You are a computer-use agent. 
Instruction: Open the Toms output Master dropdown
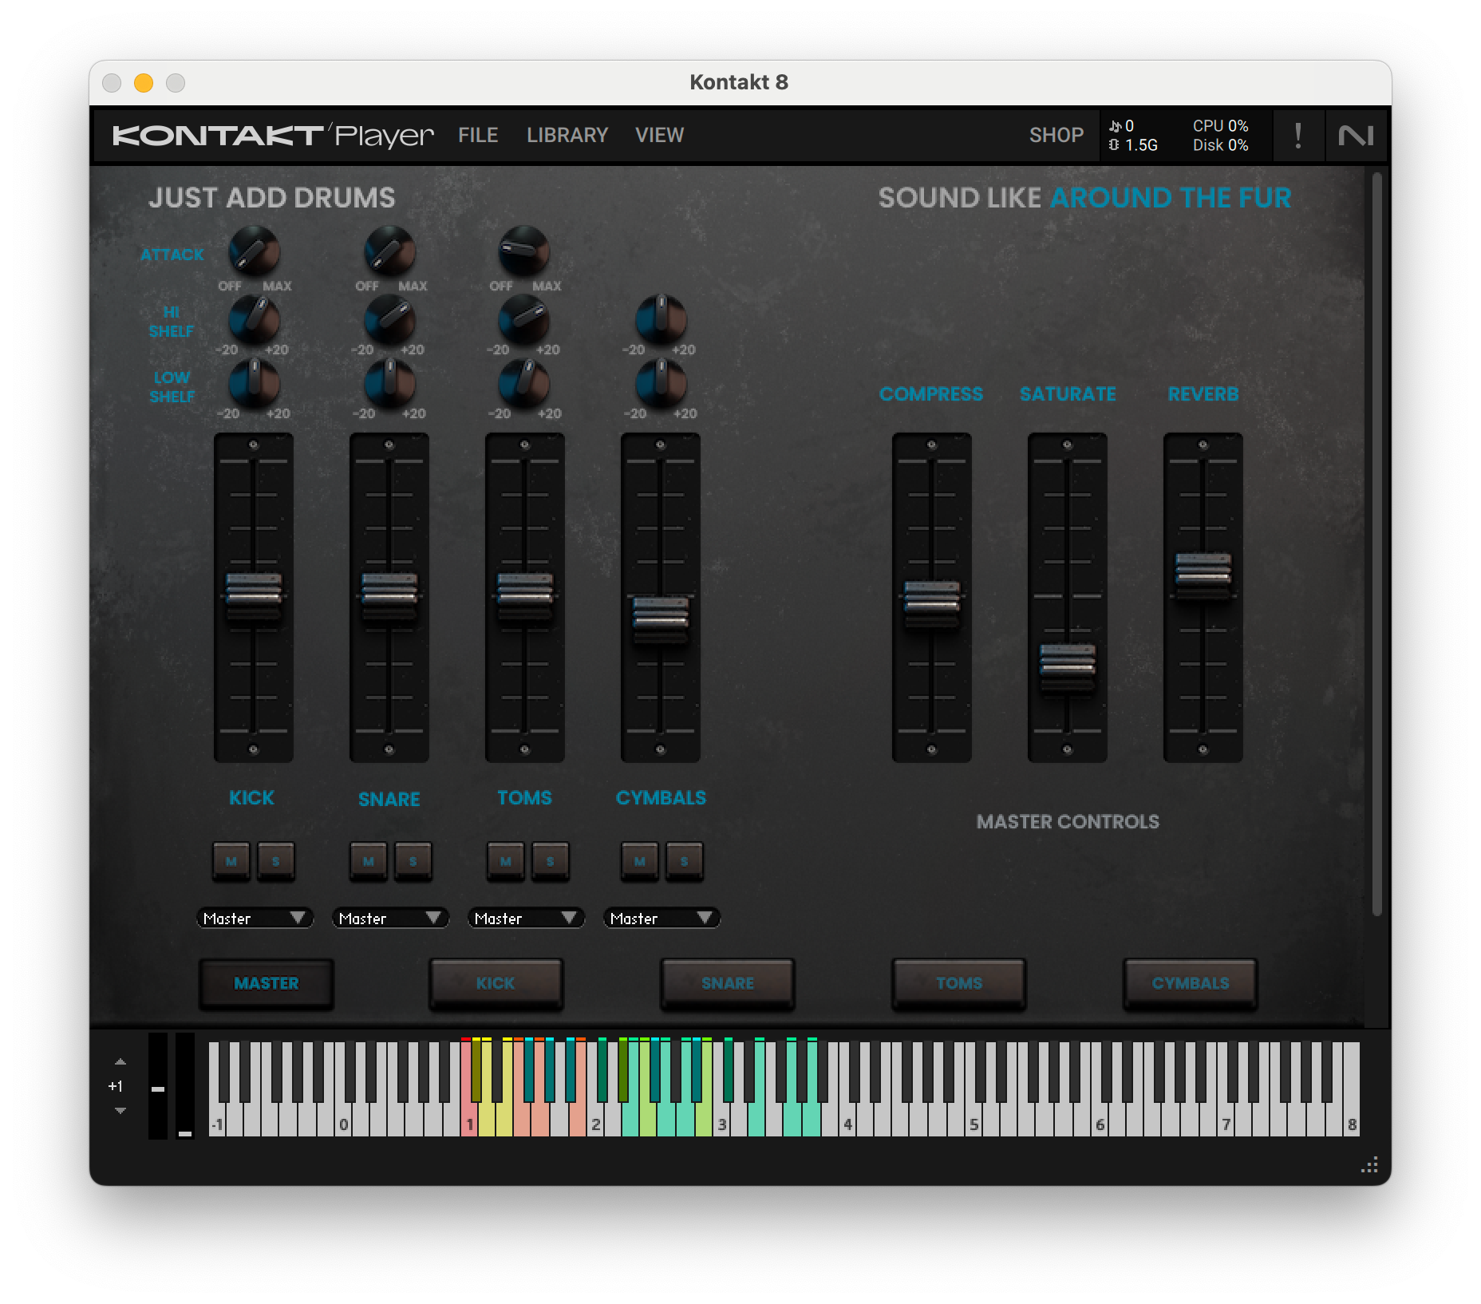(x=526, y=919)
